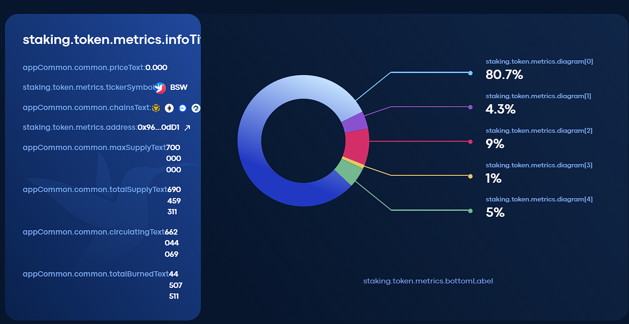Select the Ethereum chain icon
629x324 pixels.
click(169, 108)
